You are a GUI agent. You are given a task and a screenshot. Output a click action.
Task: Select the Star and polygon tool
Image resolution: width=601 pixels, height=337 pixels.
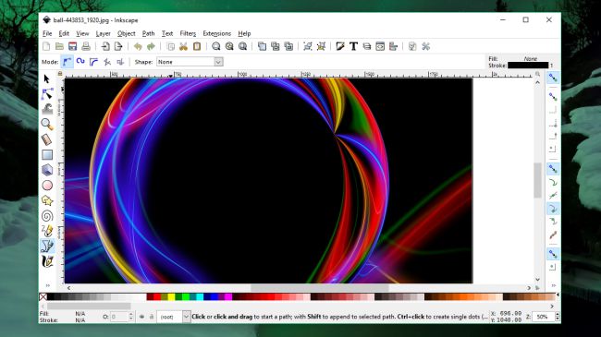pyautogui.click(x=47, y=200)
